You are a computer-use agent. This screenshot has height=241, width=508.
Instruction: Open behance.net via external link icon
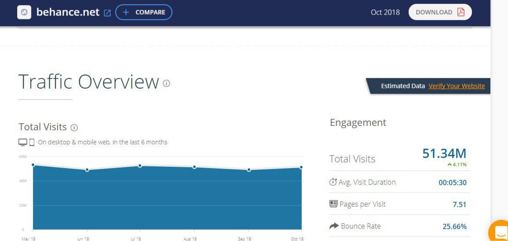[x=107, y=13]
